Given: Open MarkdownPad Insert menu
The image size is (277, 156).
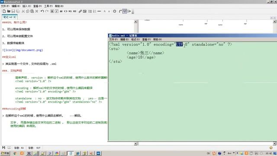Looking at the screenshot, I should click(27, 6).
